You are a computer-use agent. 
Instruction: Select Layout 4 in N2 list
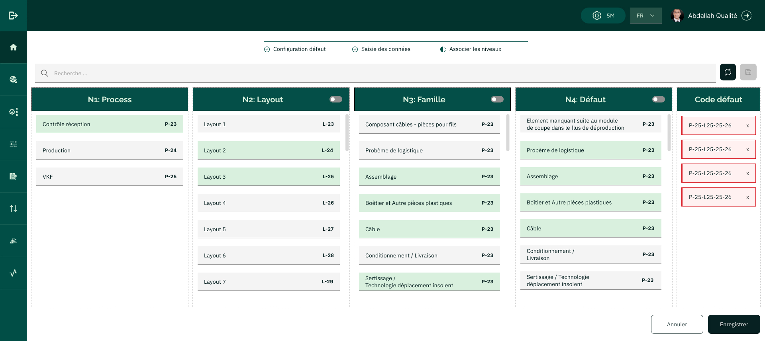(x=269, y=203)
